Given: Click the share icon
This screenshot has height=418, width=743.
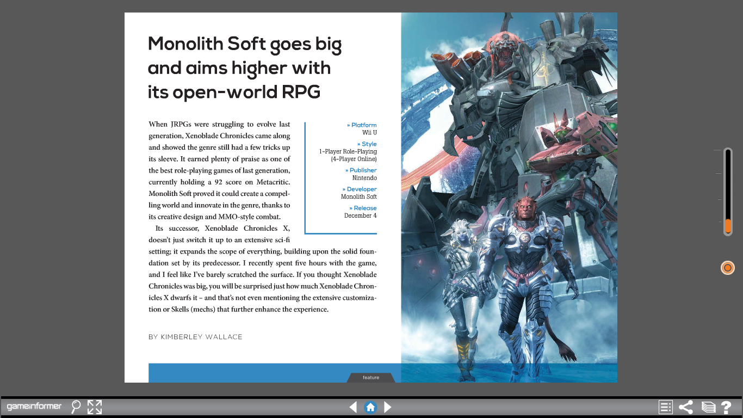Looking at the screenshot, I should (686, 407).
